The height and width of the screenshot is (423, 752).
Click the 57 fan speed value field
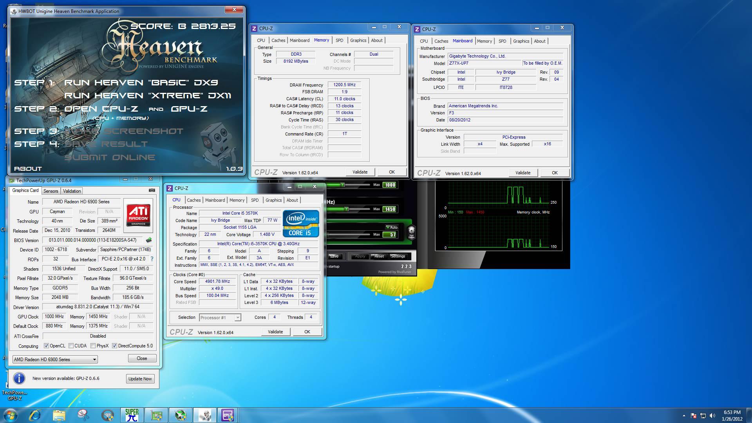(389, 235)
